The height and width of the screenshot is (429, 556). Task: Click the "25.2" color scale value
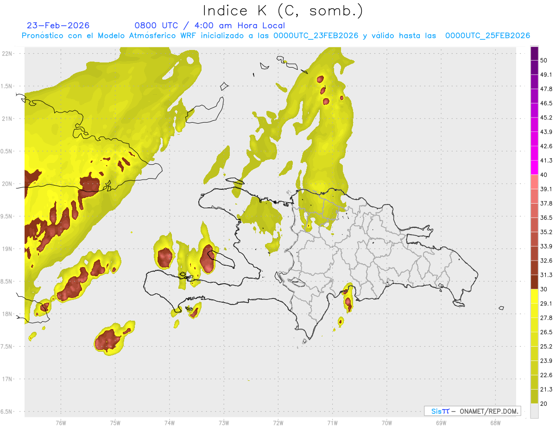point(546,347)
